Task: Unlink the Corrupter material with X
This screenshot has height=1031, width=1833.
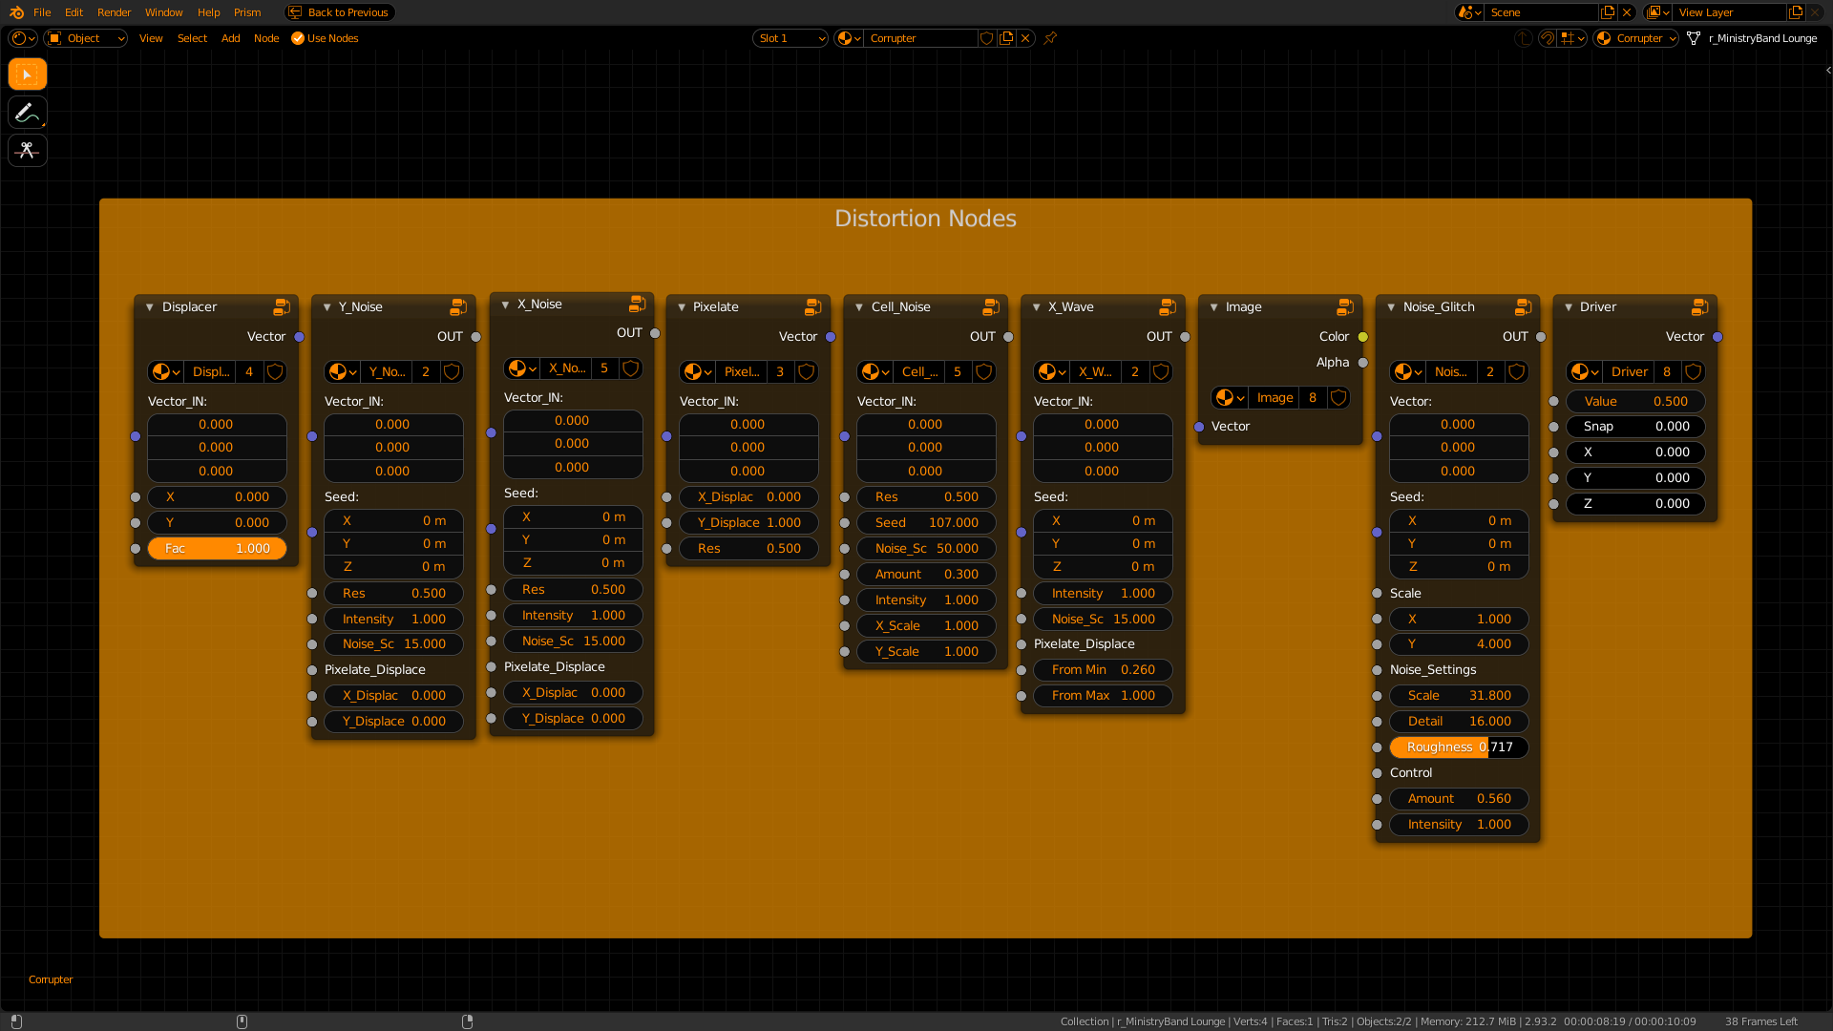Action: (1025, 38)
